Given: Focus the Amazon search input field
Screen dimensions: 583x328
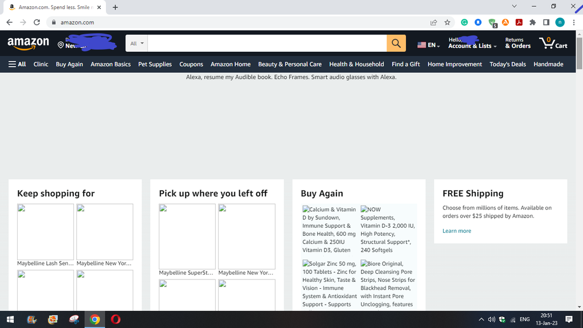Looking at the screenshot, I should click(x=267, y=43).
